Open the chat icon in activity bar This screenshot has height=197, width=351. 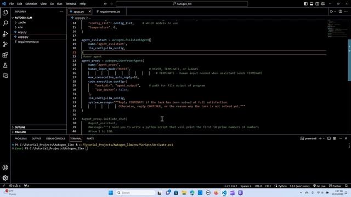[5, 76]
